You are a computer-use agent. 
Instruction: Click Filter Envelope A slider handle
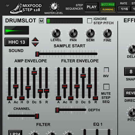[x=58, y=98]
